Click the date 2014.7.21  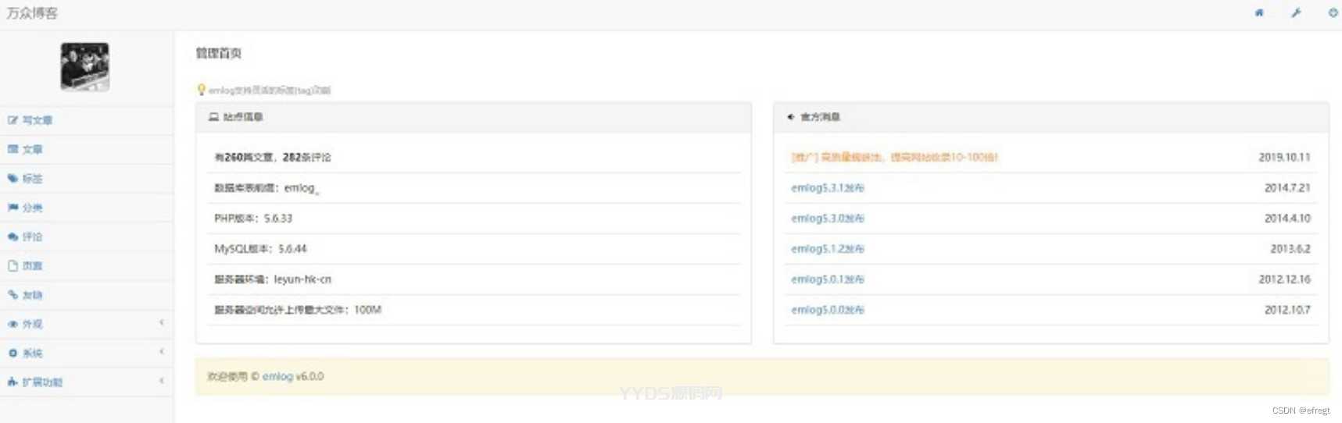click(1287, 188)
